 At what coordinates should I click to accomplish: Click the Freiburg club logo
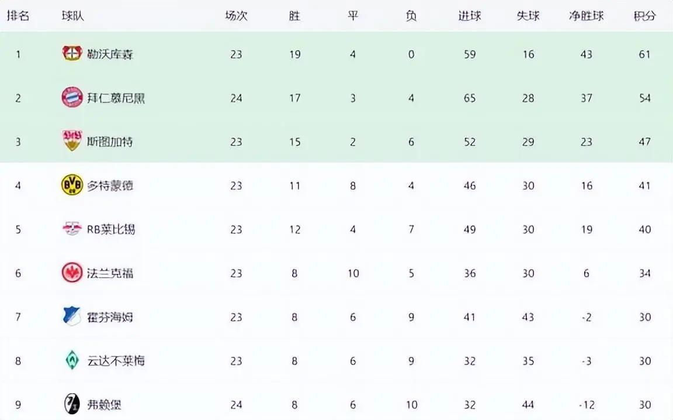click(x=72, y=404)
